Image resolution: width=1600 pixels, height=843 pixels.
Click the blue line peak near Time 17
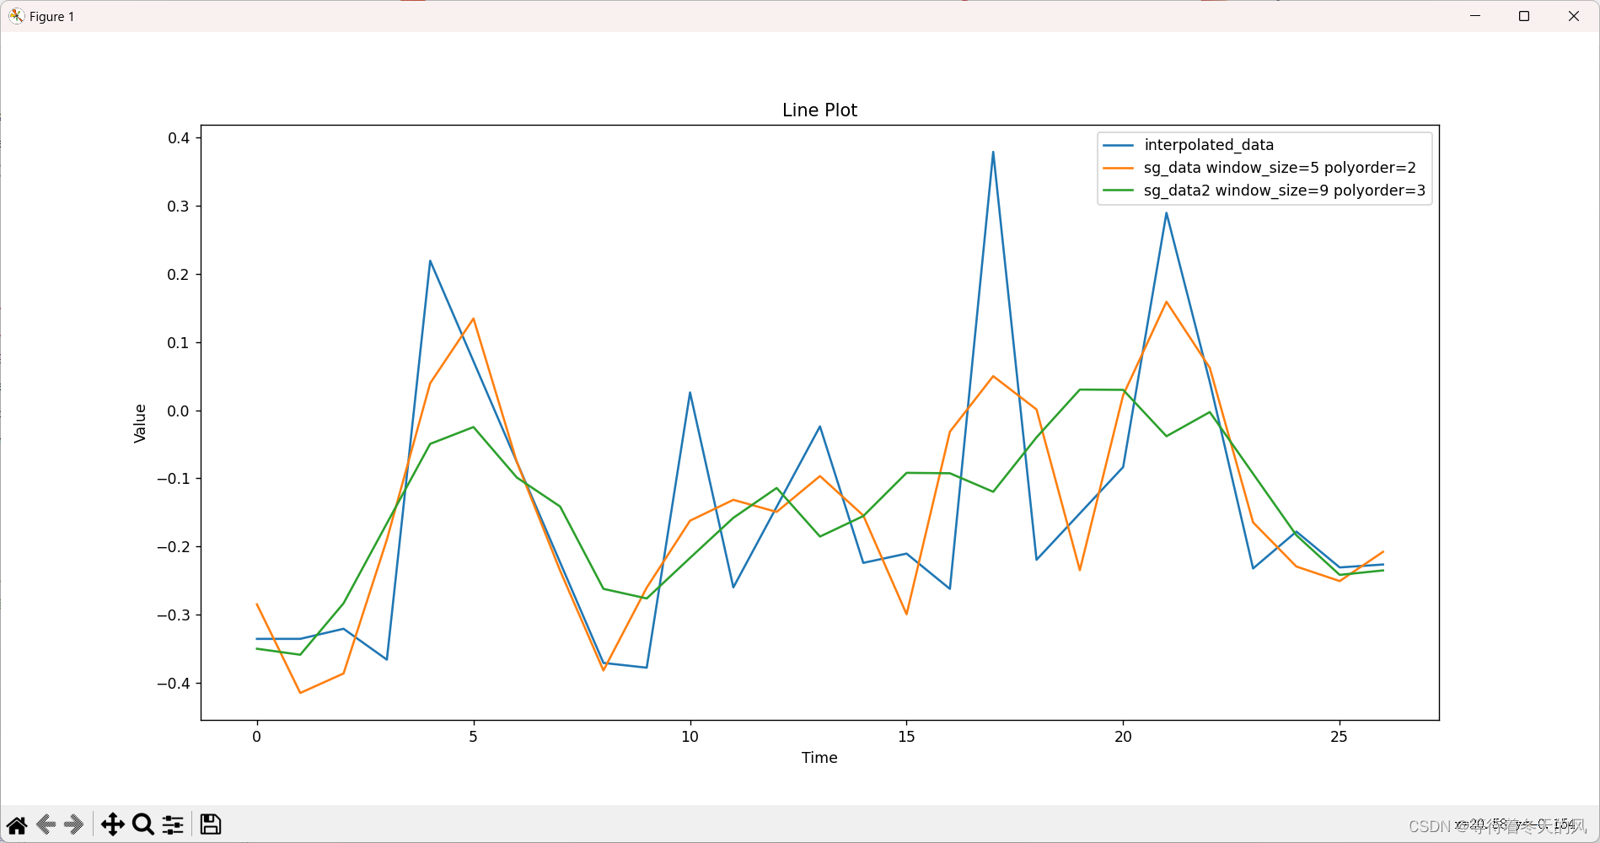pyautogui.click(x=993, y=153)
